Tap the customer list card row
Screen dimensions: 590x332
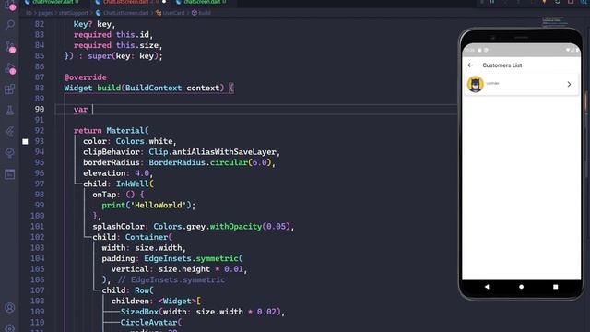click(521, 84)
